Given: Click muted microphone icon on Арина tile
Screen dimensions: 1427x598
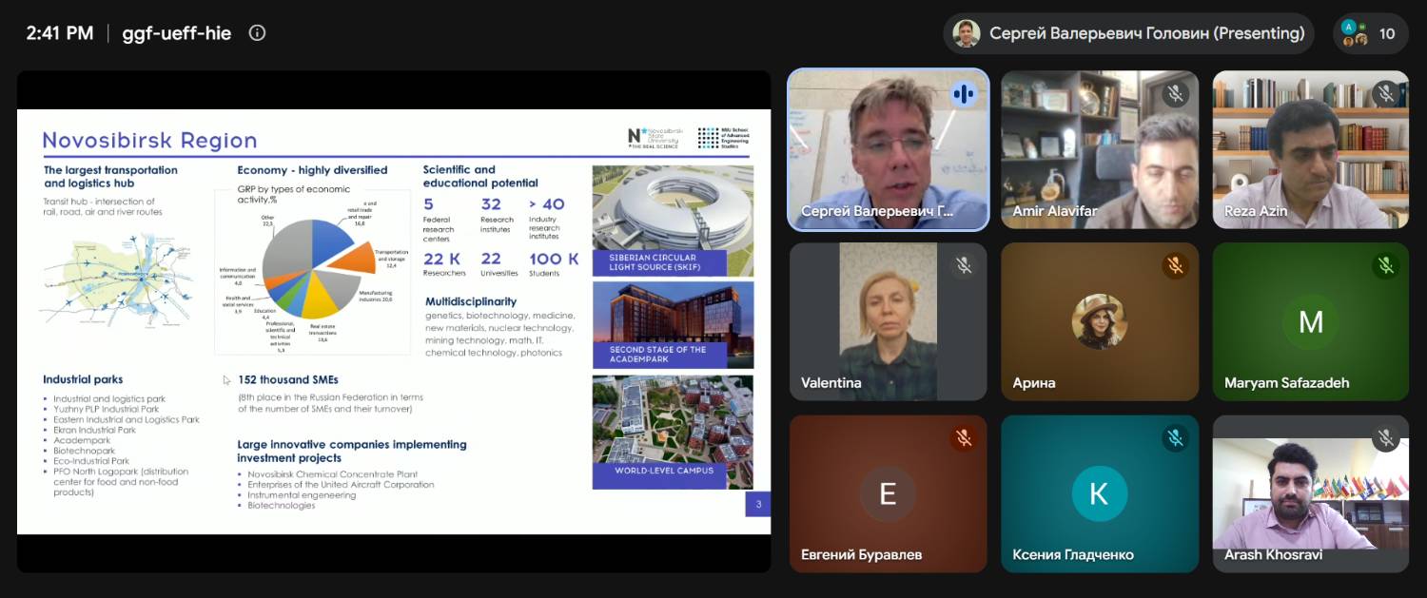Looking at the screenshot, I should coord(1175,265).
